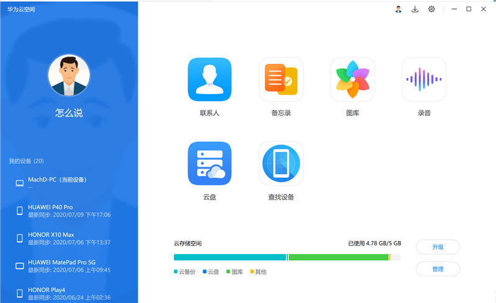Click the phone icon beside HONOR X10 Max
The height and width of the screenshot is (303, 496).
pyautogui.click(x=20, y=238)
